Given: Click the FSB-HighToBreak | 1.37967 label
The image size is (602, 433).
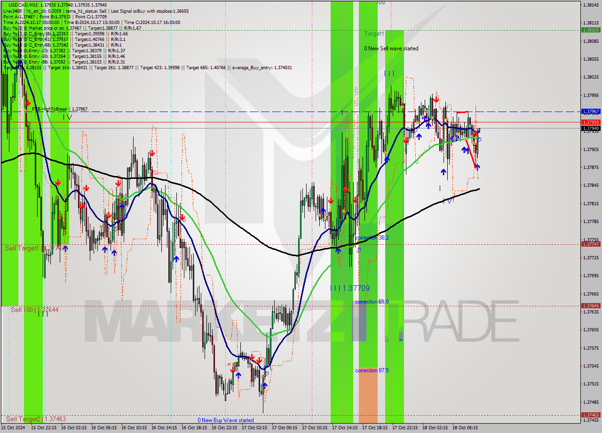Looking at the screenshot, I should coord(60,109).
